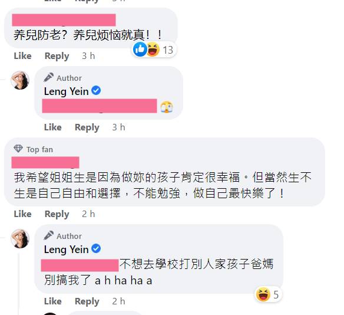
Task: Click Author microphone icon on first reply
Action: click(48, 77)
